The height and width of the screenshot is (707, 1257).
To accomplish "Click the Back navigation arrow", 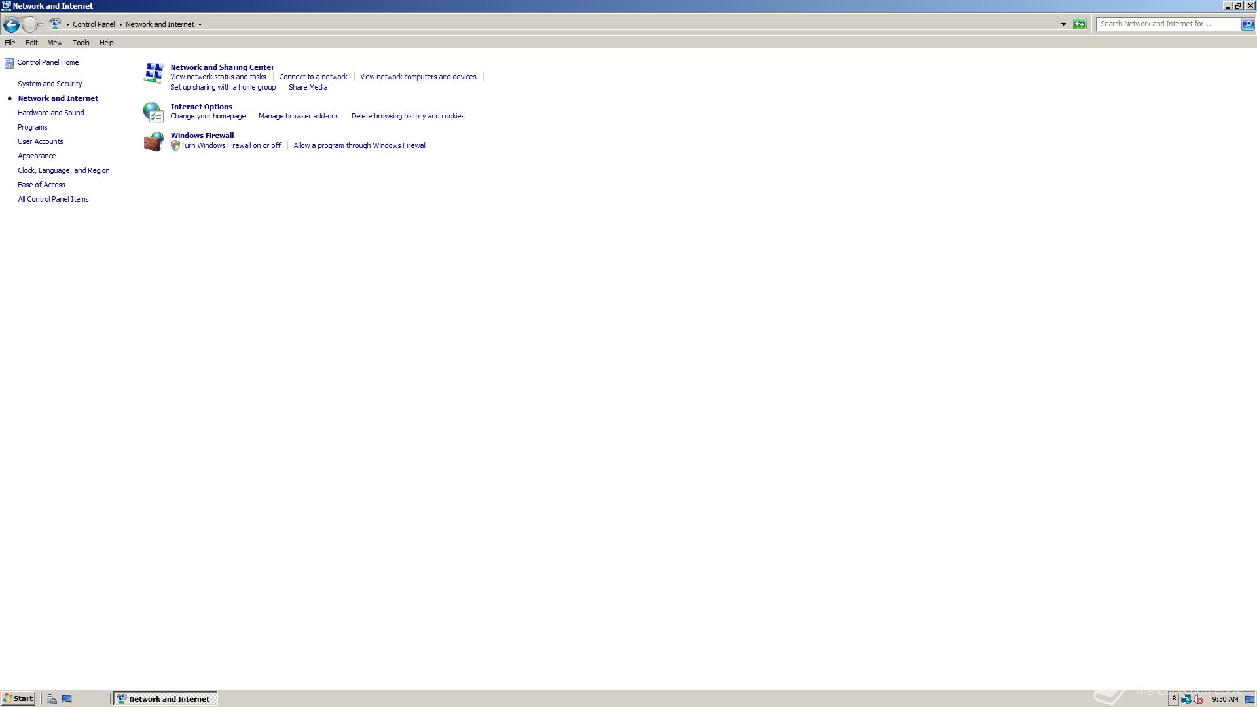I will [x=11, y=24].
